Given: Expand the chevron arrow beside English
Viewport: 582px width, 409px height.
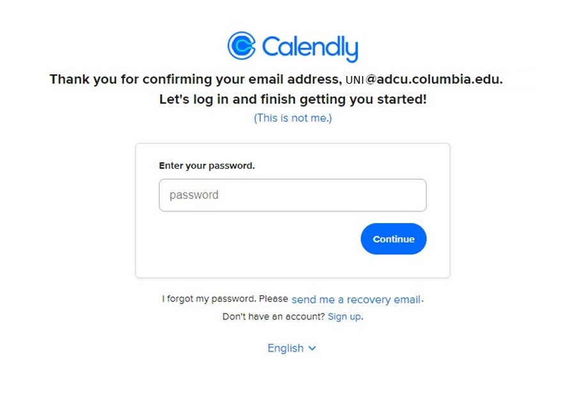Looking at the screenshot, I should [312, 348].
